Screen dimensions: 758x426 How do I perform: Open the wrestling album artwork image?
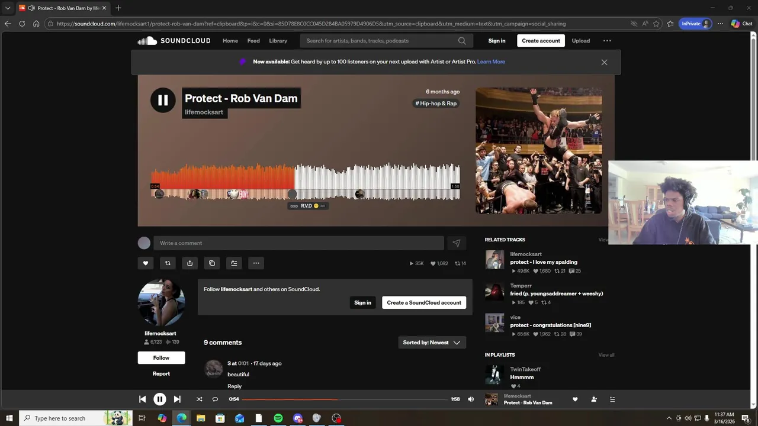(539, 150)
